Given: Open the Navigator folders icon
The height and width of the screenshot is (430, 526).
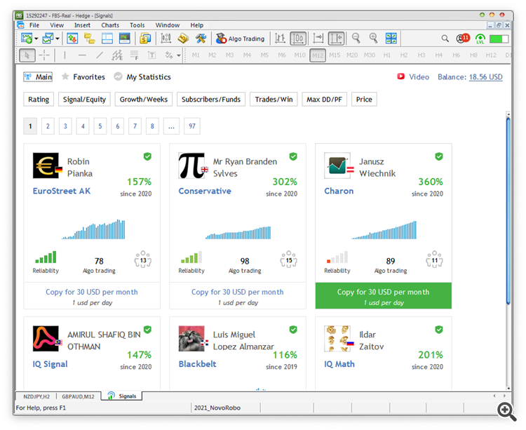Looking at the screenshot, I should pyautogui.click(x=90, y=39).
